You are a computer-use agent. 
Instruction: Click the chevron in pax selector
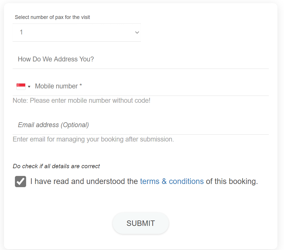137,32
